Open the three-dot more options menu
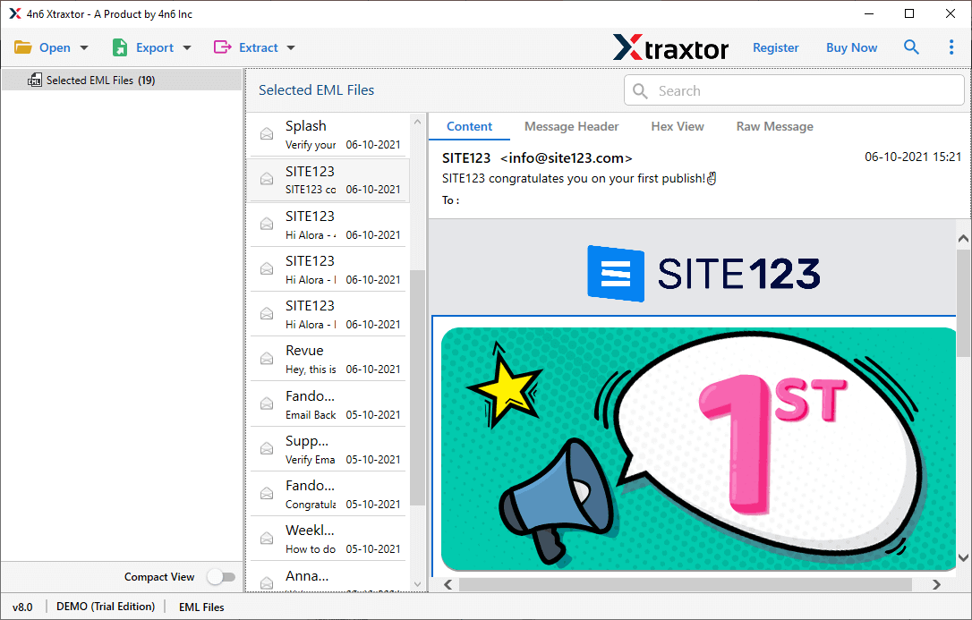The width and height of the screenshot is (972, 620). click(951, 47)
